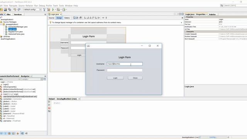Select Source Packages node
247x139 pixels.
point(10,22)
